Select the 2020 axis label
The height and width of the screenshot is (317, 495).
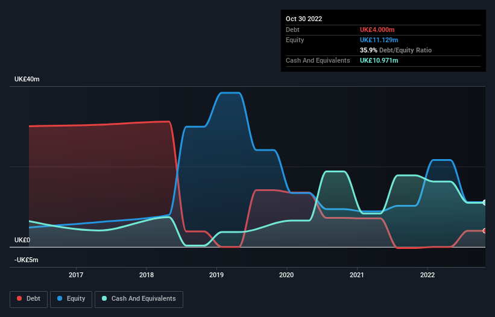pos(286,275)
